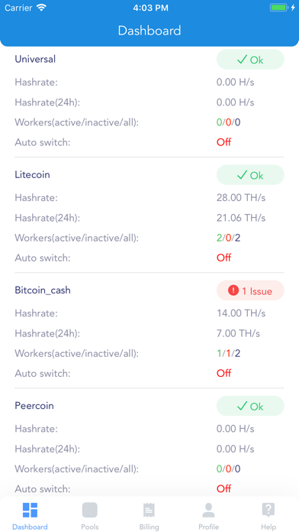Tap the Wi-Fi icon in status bar

coord(42,8)
